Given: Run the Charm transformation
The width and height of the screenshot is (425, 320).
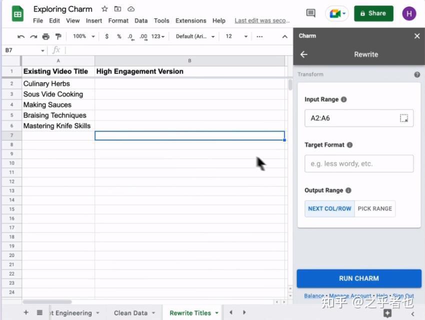Looking at the screenshot, I should (x=358, y=278).
